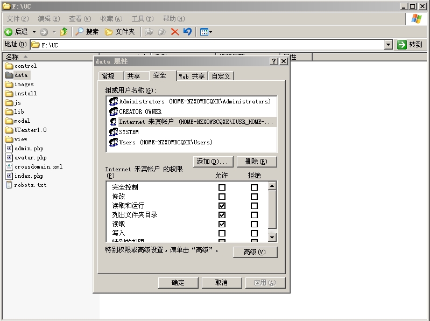Select the install folder
Screen dimensions: 430x321
point(21,93)
